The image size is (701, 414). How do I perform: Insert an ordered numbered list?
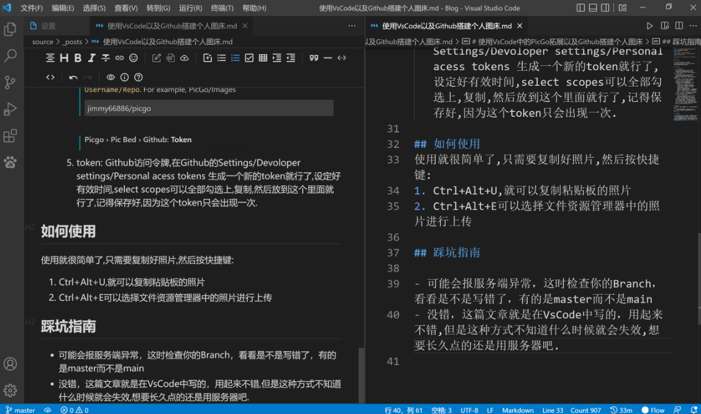click(x=235, y=58)
